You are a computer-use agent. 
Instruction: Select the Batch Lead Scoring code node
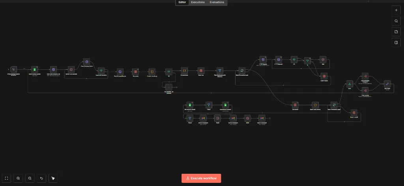pos(315,105)
